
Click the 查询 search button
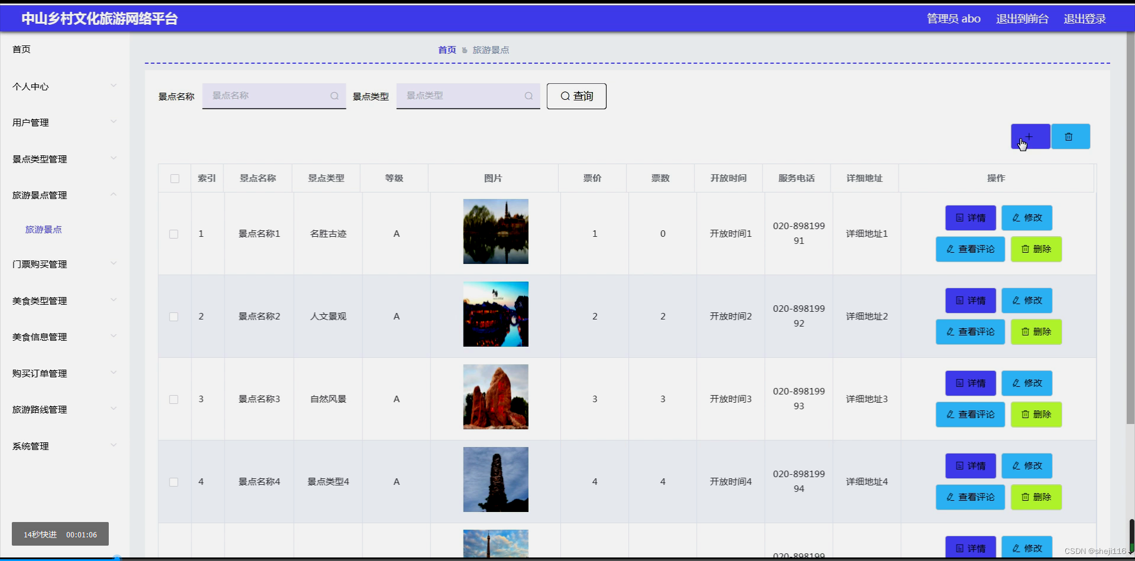coord(576,96)
